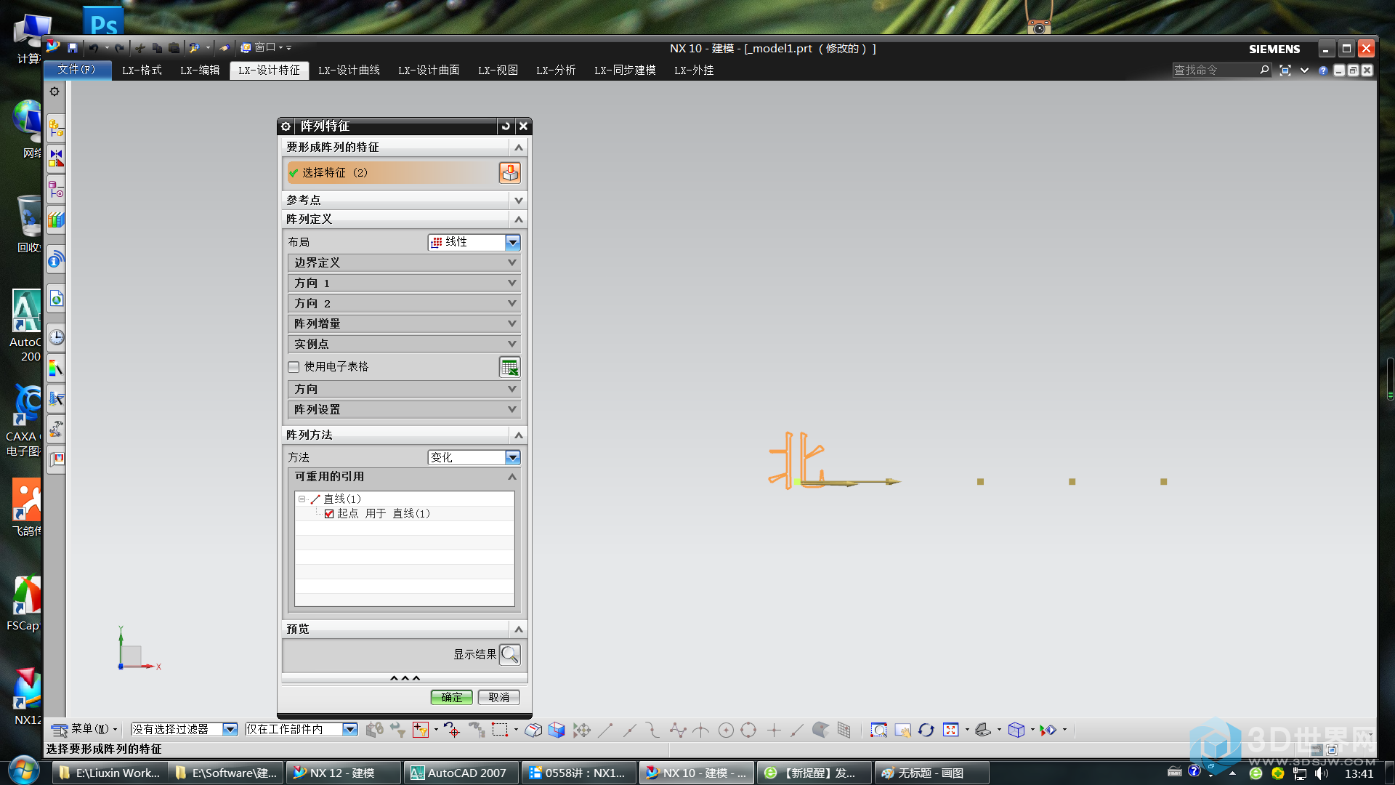Open the resource bar settings gear
Screen dimensions: 1395x785
(x=54, y=92)
